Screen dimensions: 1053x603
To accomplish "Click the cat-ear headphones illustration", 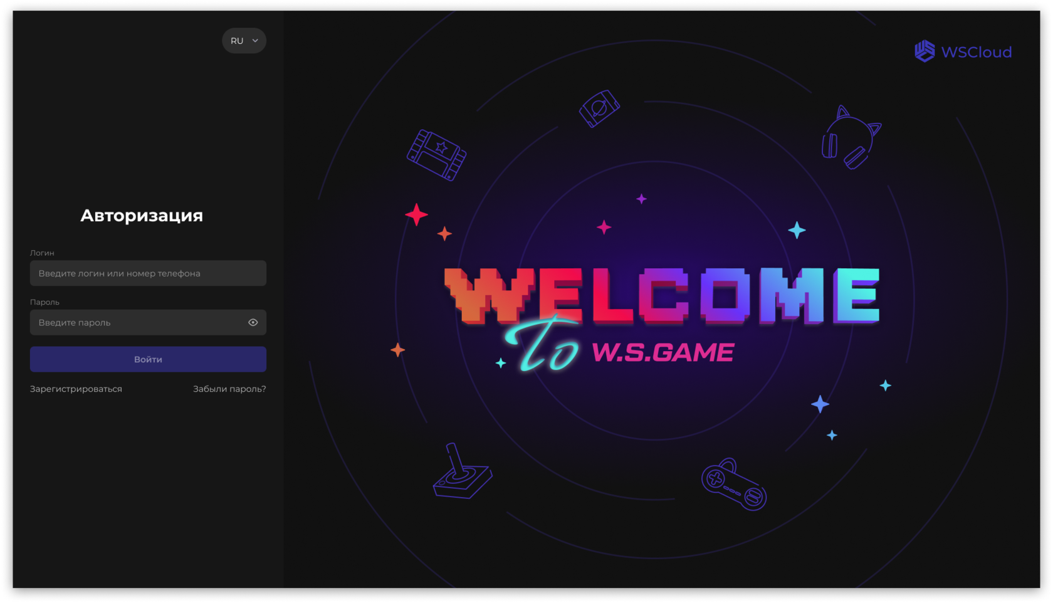I will 851,138.
